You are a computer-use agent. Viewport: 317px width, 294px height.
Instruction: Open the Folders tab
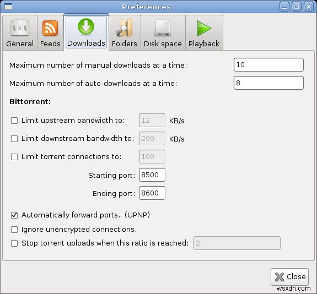(125, 32)
